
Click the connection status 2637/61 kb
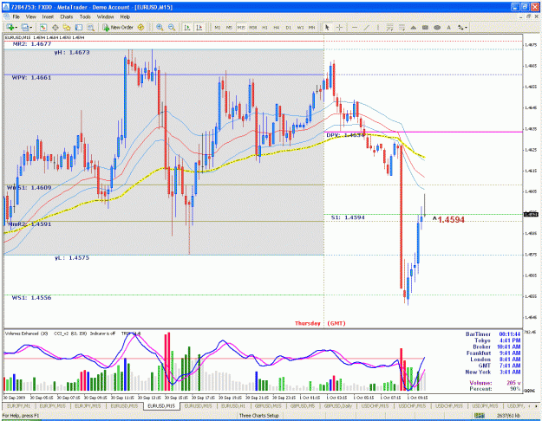[x=508, y=416]
